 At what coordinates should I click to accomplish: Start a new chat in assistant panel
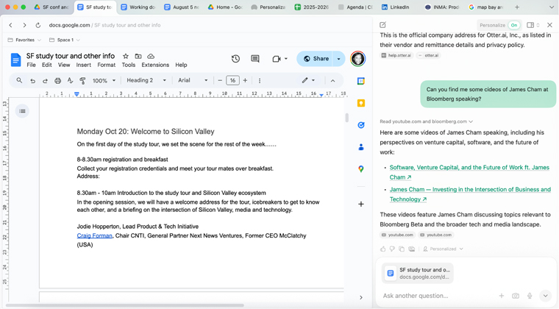(382, 25)
